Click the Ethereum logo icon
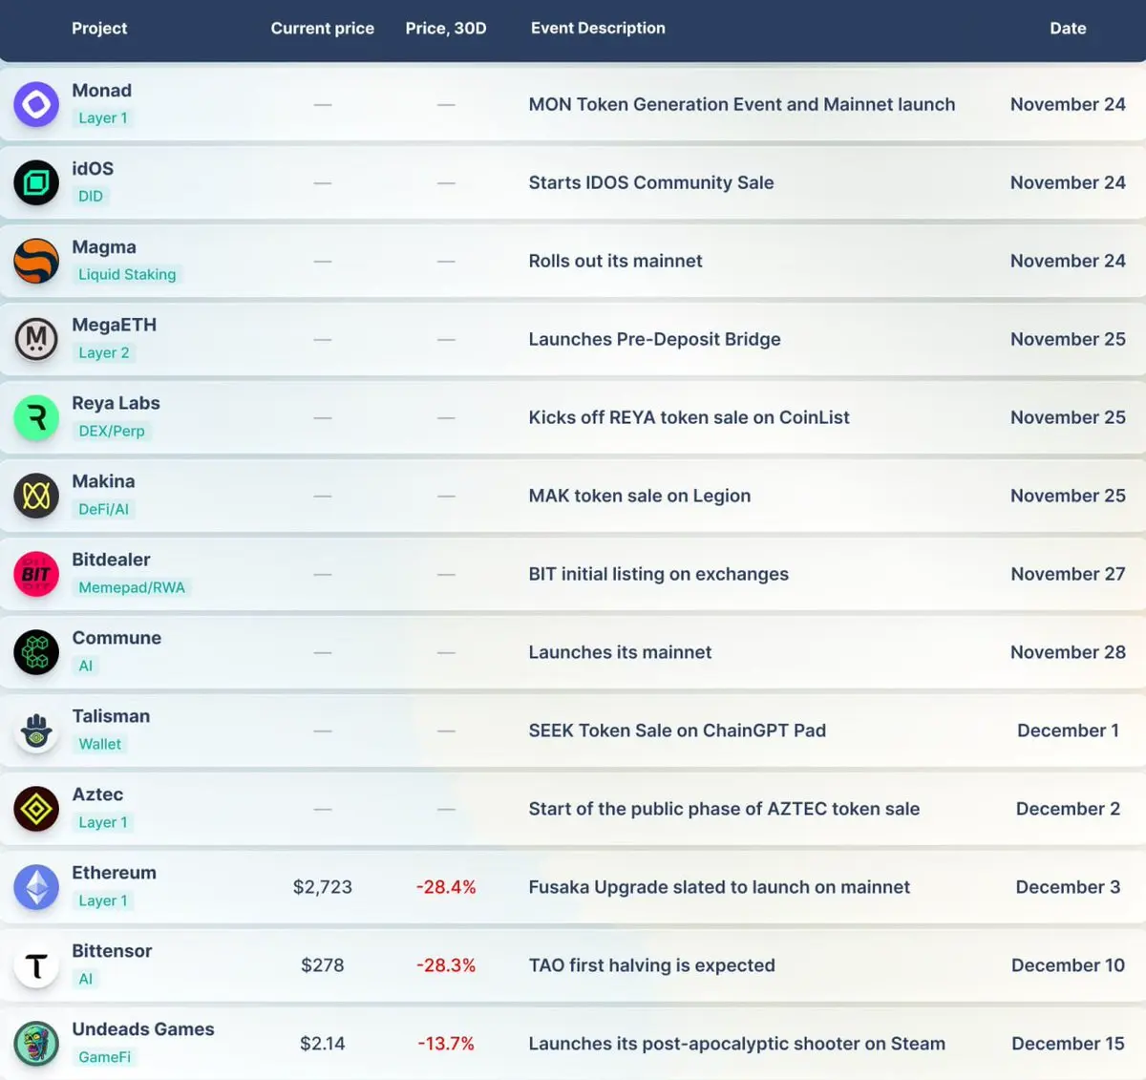Viewport: 1146px width, 1080px height. (36, 887)
